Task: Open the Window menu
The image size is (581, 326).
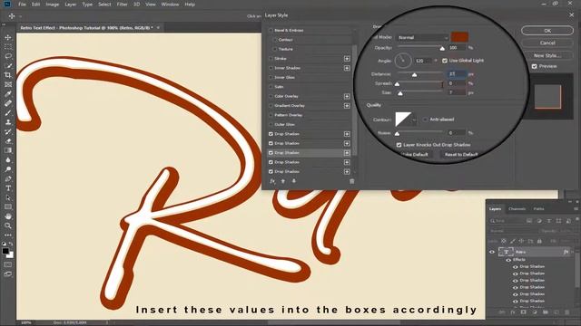Action: (x=170, y=5)
